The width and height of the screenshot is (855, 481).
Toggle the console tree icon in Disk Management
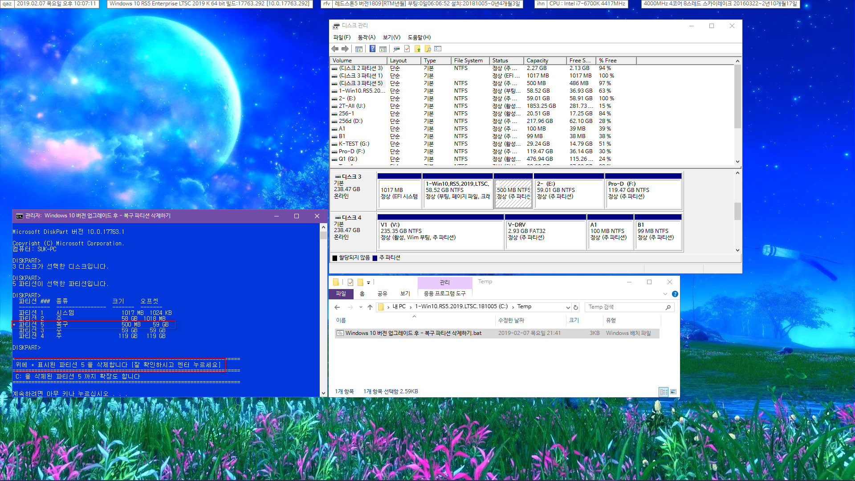pyautogui.click(x=359, y=49)
